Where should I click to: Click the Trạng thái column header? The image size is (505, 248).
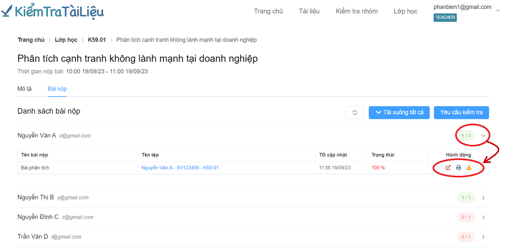(383, 155)
